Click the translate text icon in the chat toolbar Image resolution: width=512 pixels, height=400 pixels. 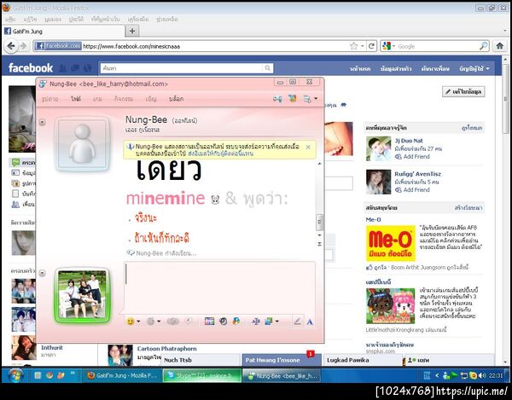(x=256, y=322)
